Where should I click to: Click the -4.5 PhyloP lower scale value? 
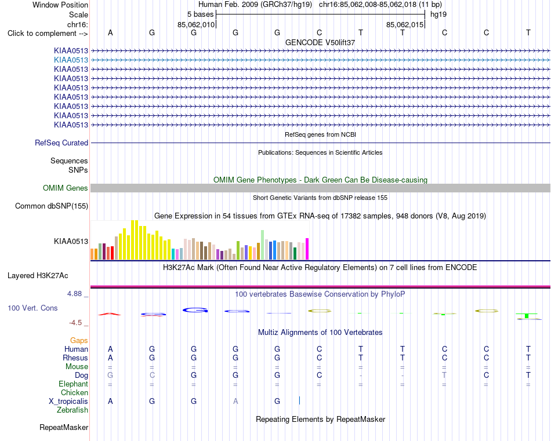pyautogui.click(x=75, y=323)
